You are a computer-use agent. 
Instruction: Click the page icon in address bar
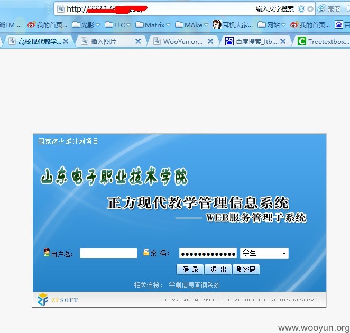(x=61, y=9)
